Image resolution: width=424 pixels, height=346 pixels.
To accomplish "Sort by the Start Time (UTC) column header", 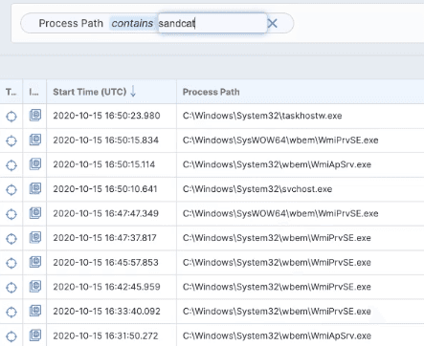I will coord(90,92).
